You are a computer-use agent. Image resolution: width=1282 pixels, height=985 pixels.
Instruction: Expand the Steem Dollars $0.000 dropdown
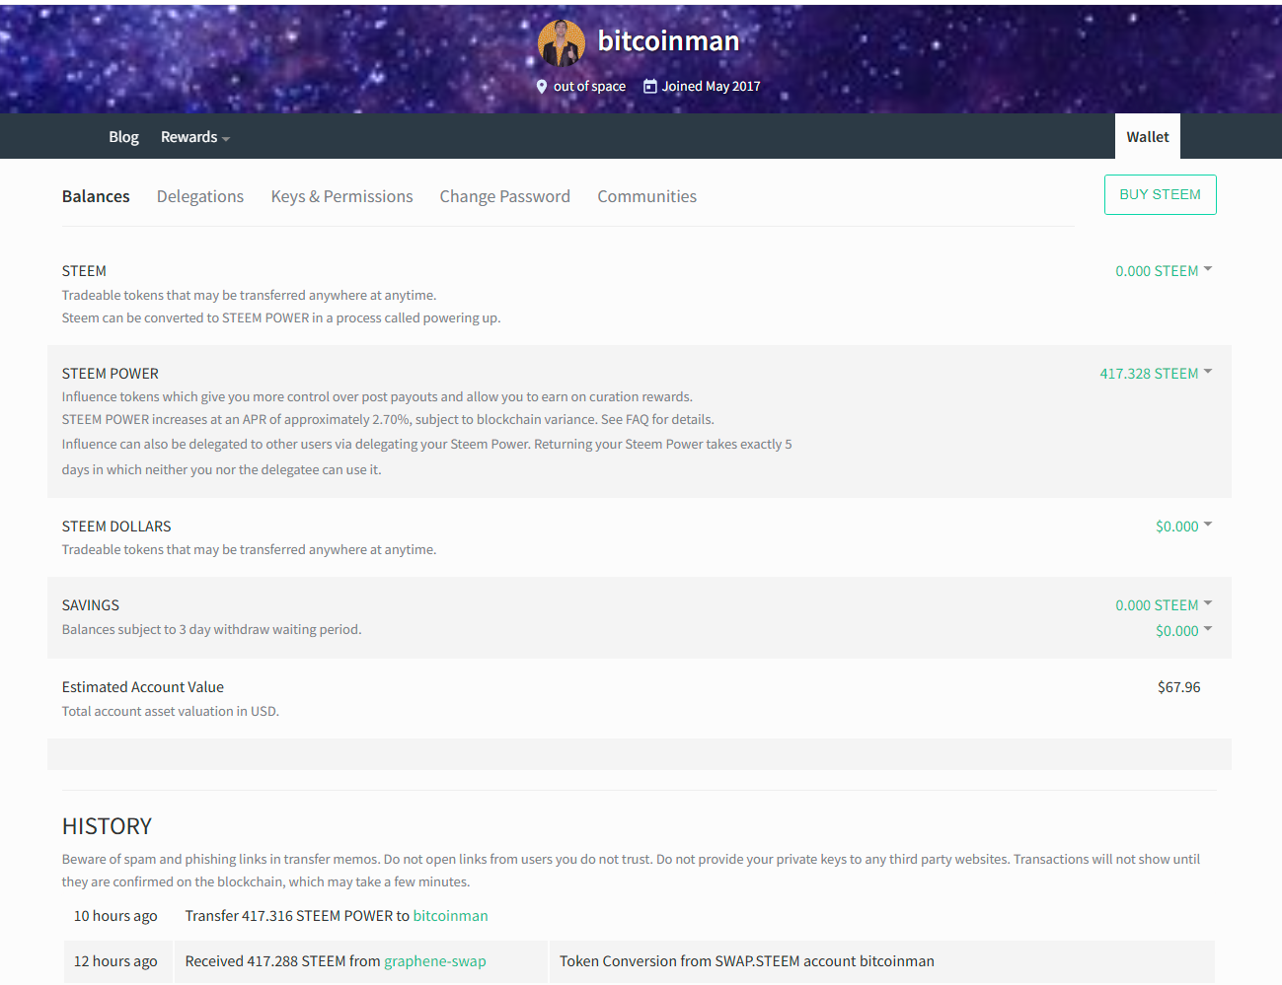(x=1183, y=527)
